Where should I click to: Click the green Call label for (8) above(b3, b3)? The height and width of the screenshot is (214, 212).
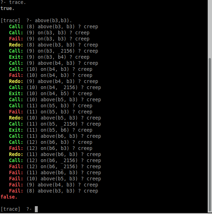tap(16, 26)
